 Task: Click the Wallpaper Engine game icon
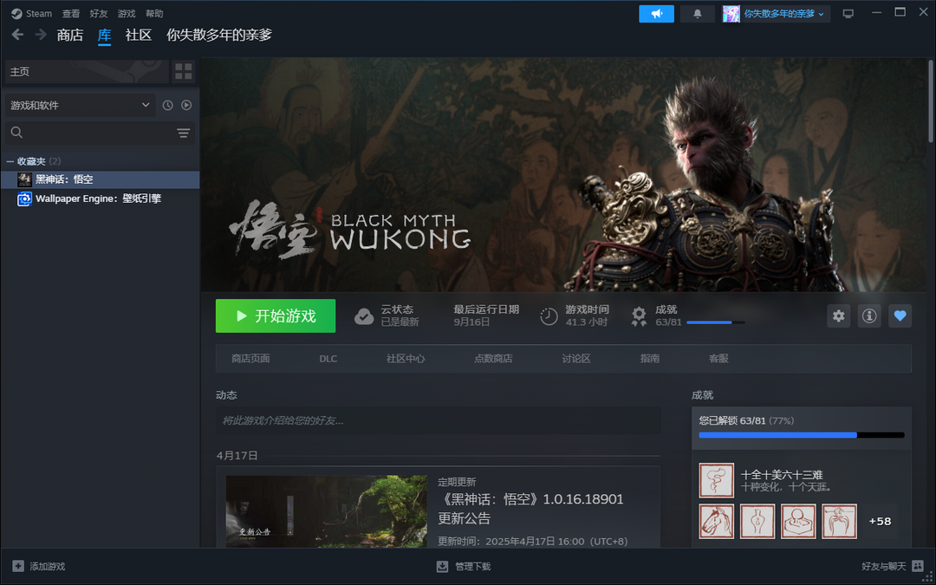[x=24, y=198]
